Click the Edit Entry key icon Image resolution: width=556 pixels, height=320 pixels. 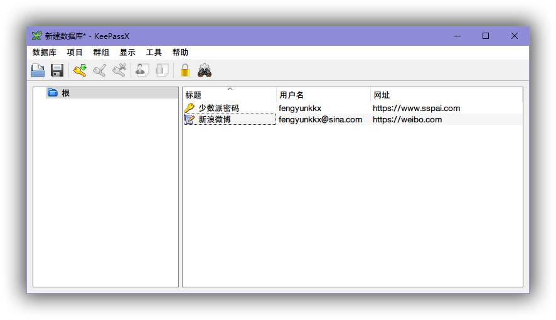coord(100,70)
